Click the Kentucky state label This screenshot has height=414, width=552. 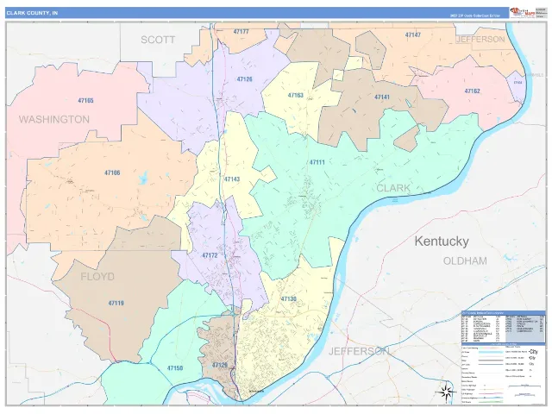click(442, 241)
